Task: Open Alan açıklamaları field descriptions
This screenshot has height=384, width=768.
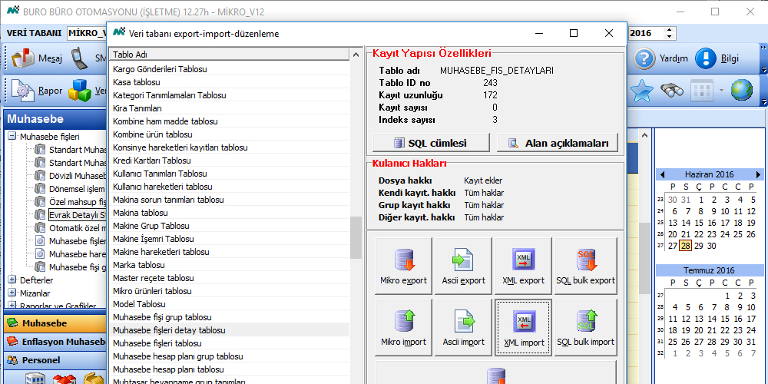Action: [x=558, y=143]
